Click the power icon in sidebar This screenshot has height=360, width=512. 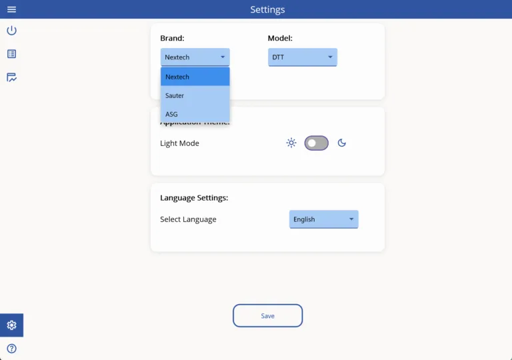[11, 31]
